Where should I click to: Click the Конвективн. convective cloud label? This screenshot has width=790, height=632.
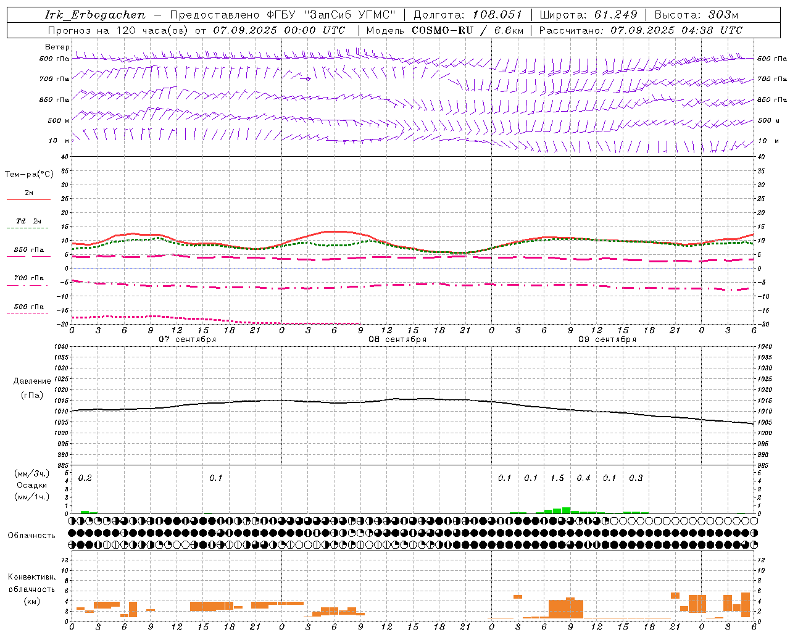coord(31,577)
